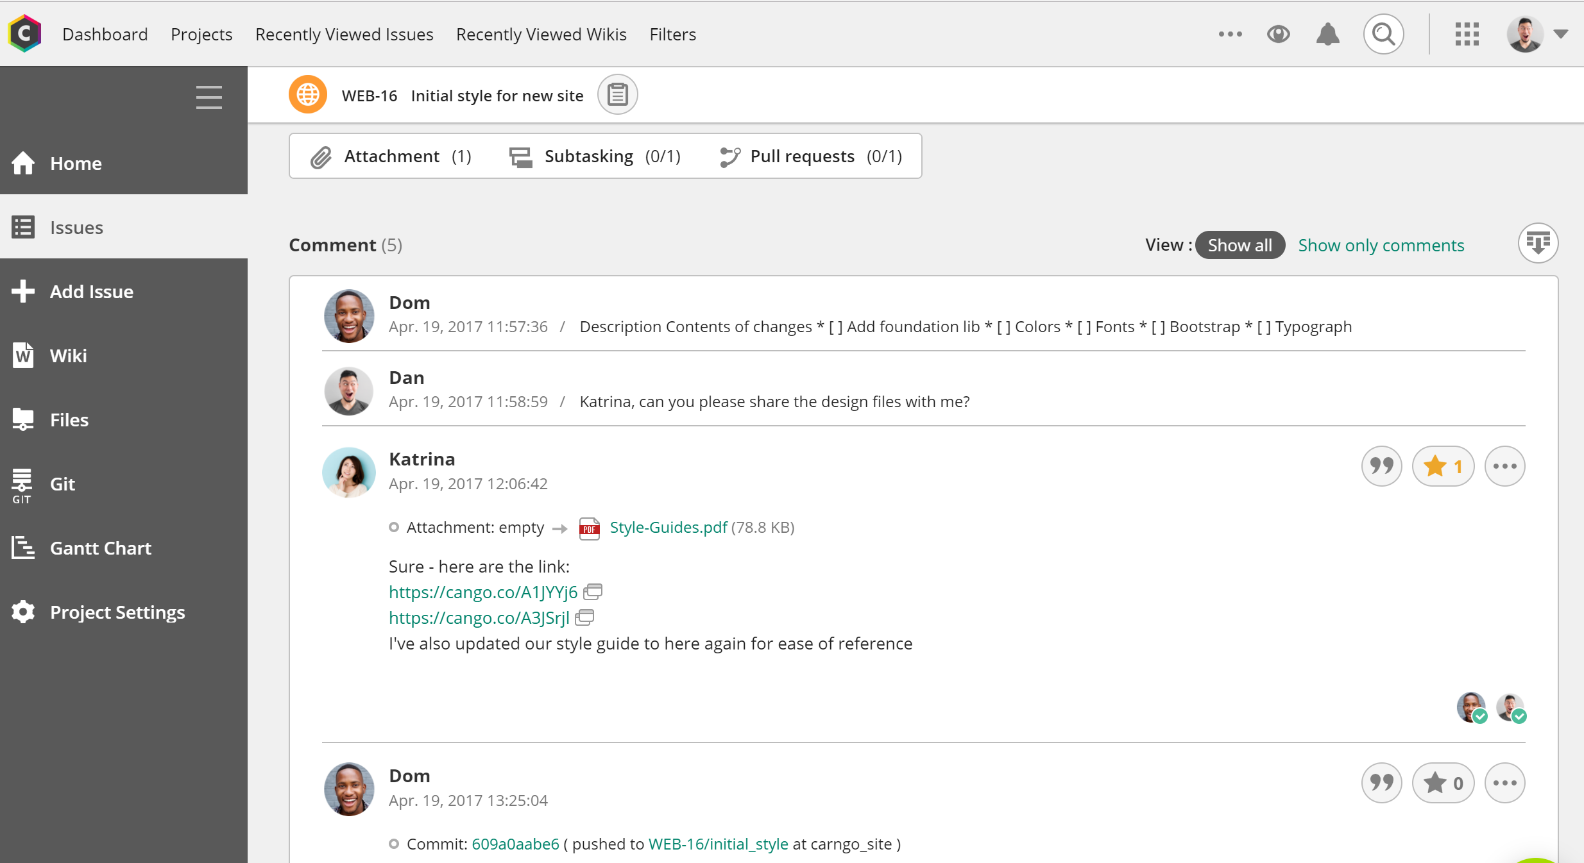This screenshot has width=1584, height=863.
Task: Open the notification bell
Action: tap(1327, 34)
